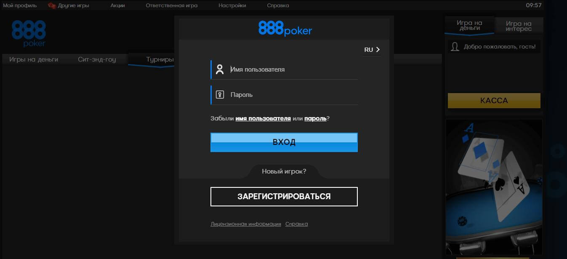Focus the Пароль input field
Screen dimensions: 567x259
coord(293,95)
